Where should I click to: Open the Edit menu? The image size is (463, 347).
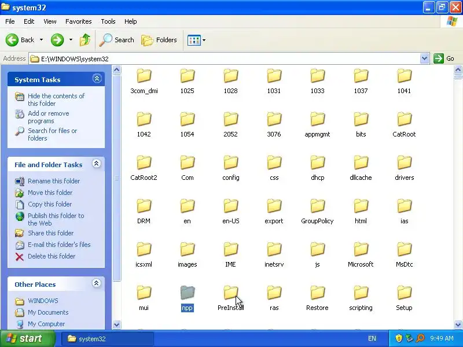[x=29, y=21]
